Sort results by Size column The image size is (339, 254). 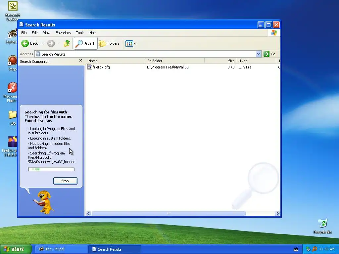click(x=220, y=61)
